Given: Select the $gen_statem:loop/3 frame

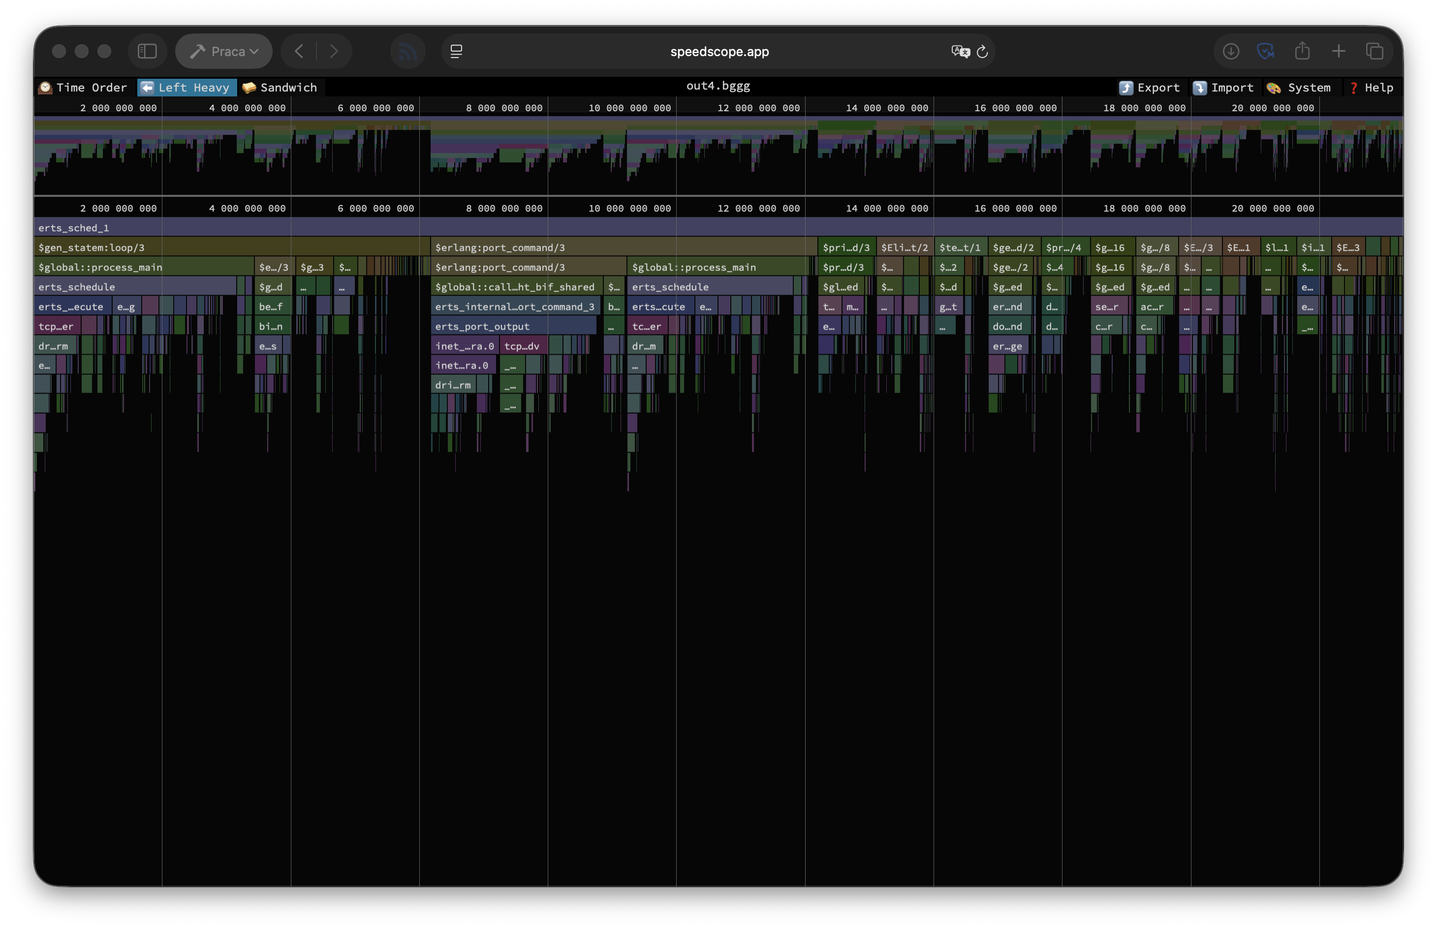Looking at the screenshot, I should click(x=92, y=247).
